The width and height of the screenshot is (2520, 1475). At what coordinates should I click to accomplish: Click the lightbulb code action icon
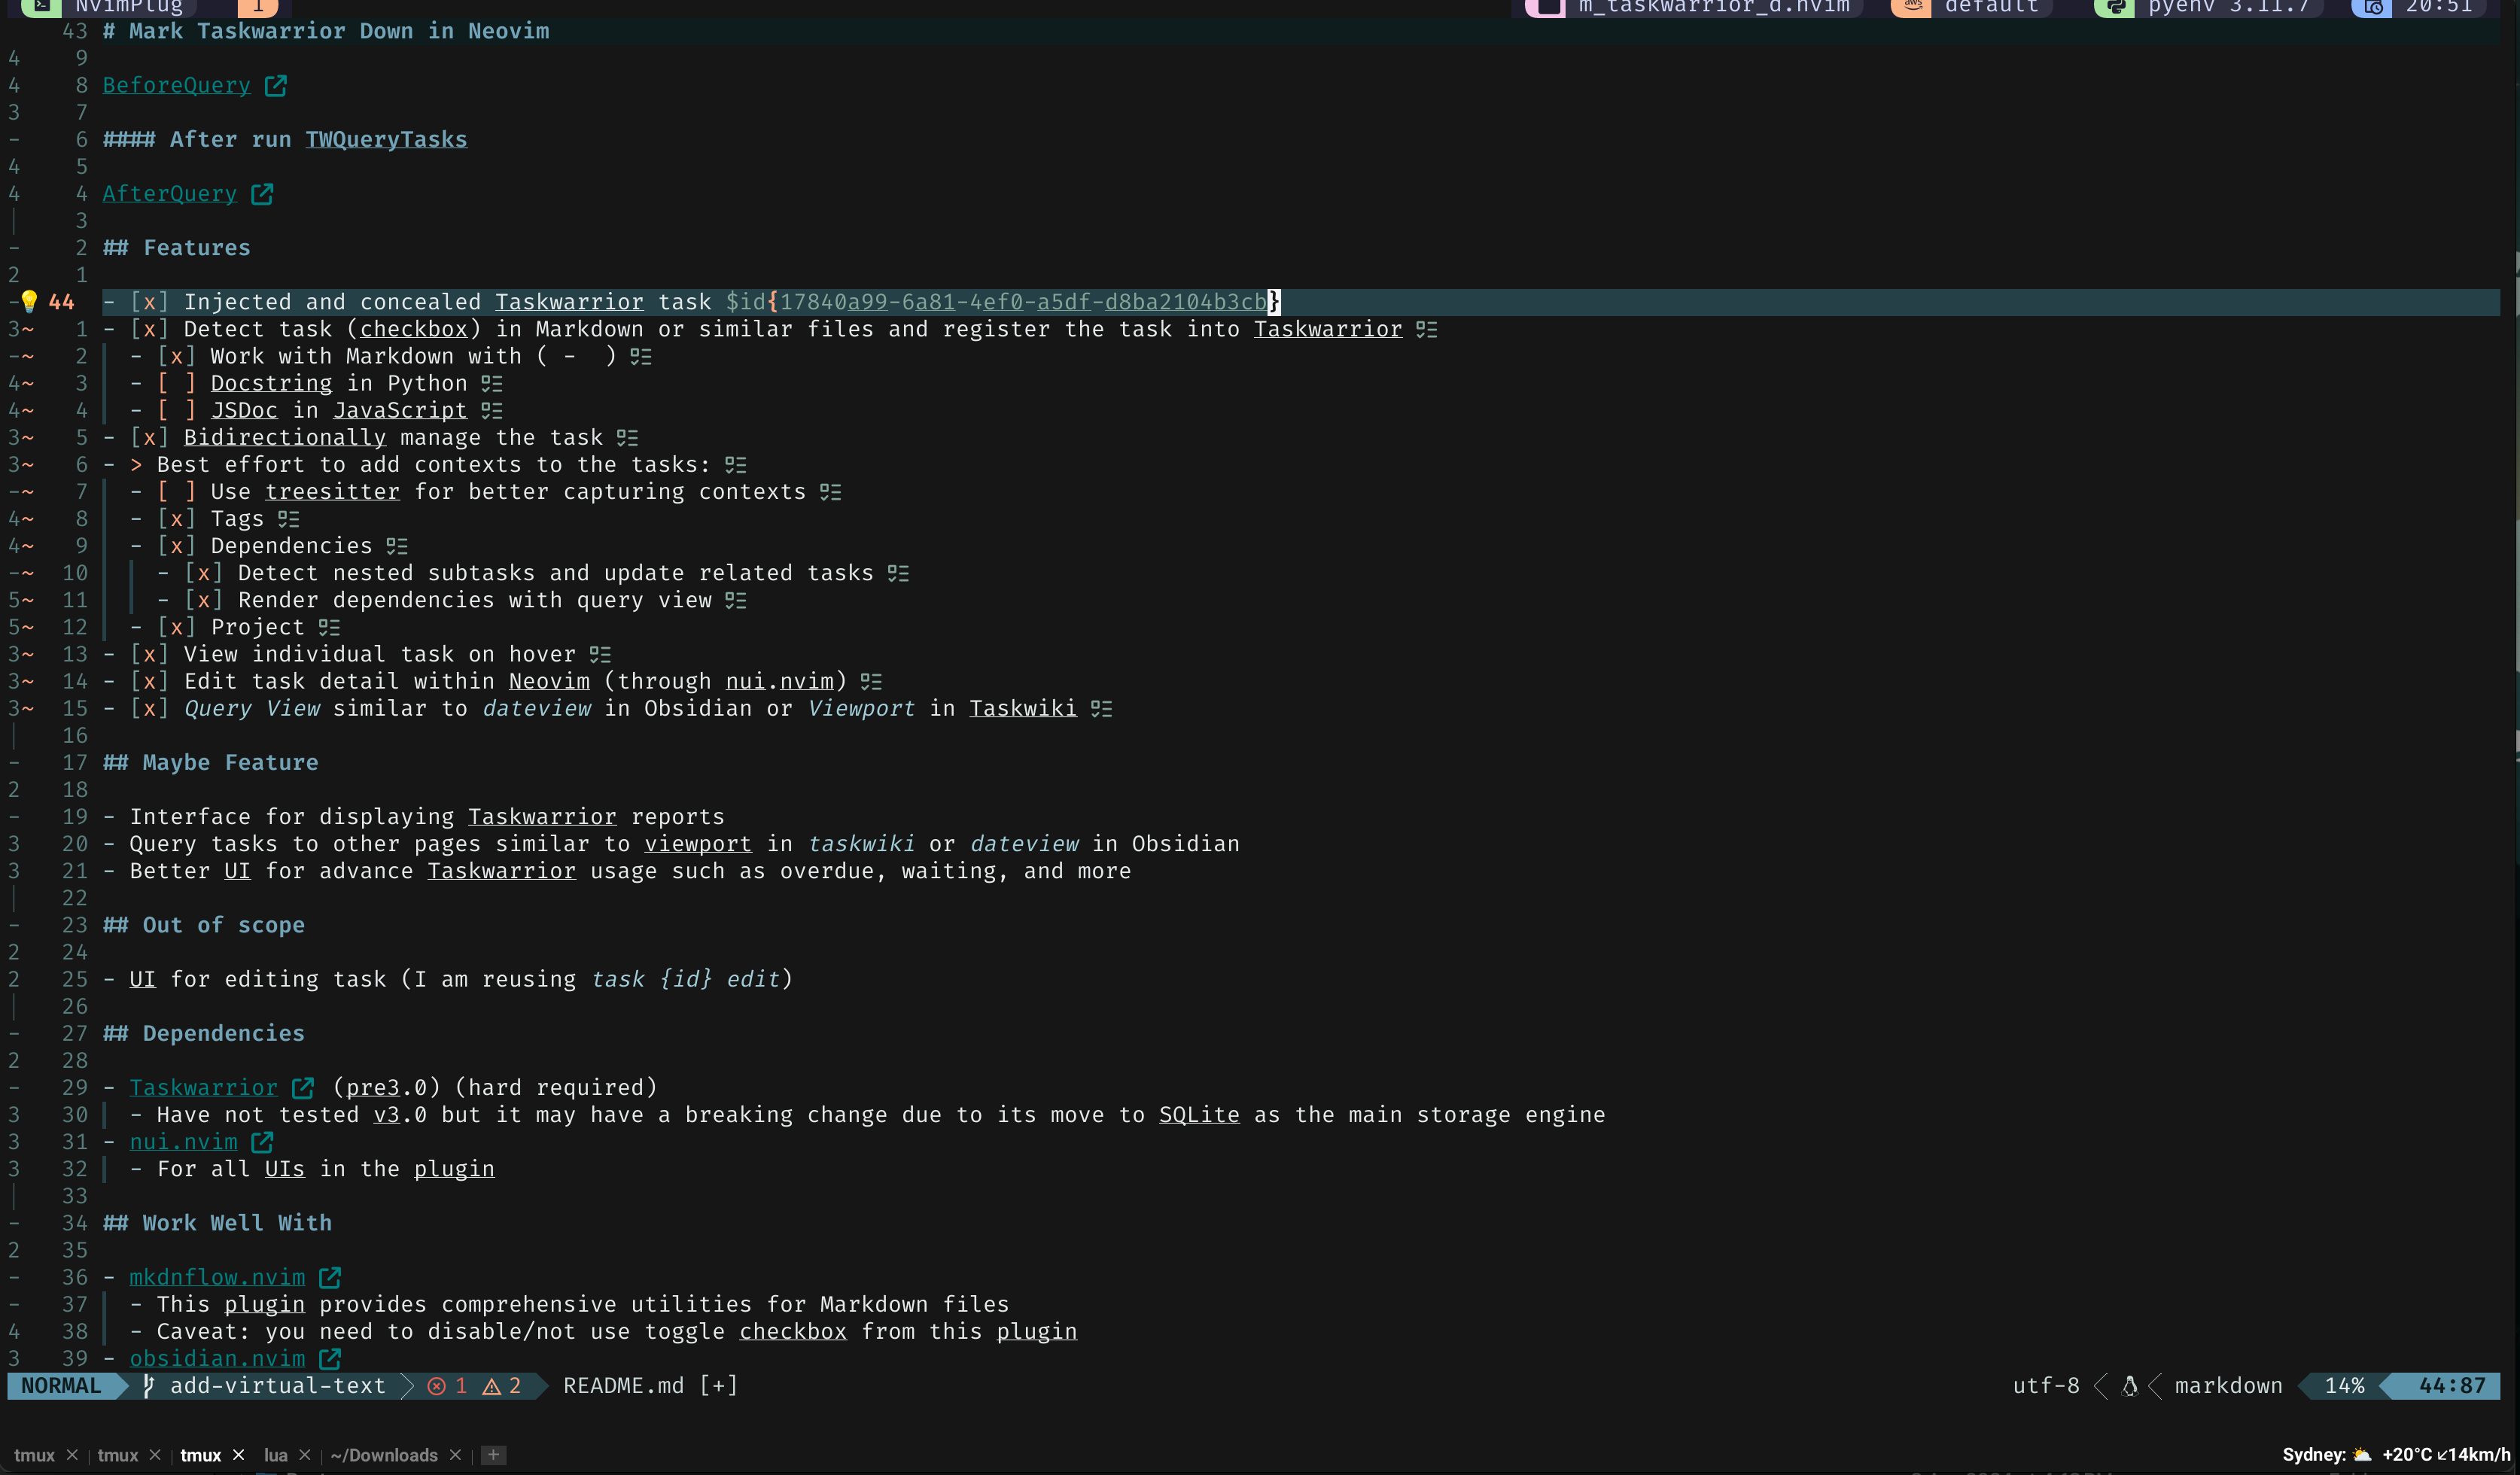click(29, 301)
